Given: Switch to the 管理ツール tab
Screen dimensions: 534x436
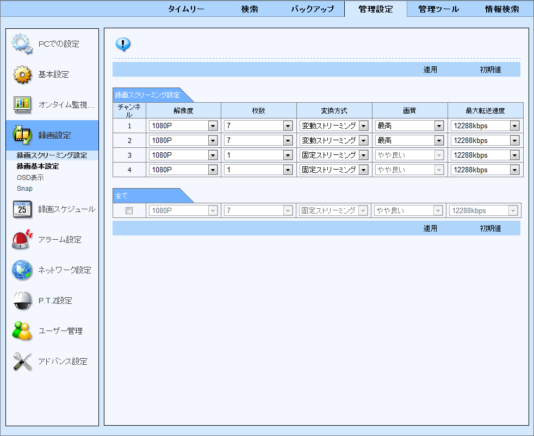Looking at the screenshot, I should tap(438, 8).
